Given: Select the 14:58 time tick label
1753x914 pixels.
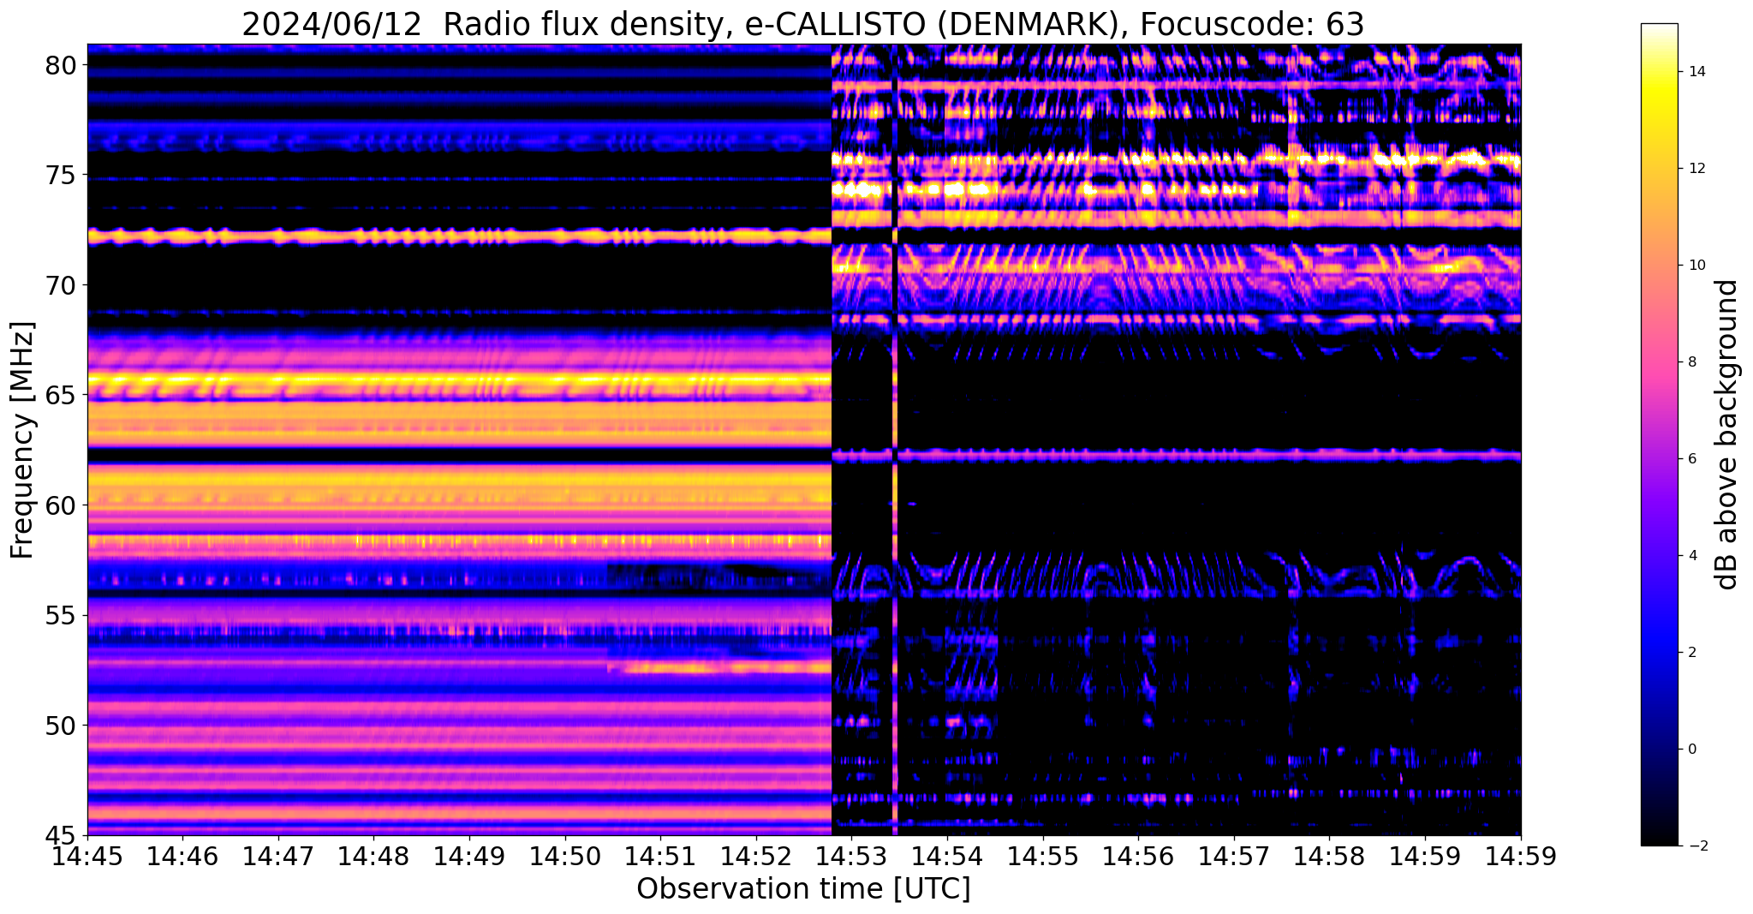Looking at the screenshot, I should 1330,857.
